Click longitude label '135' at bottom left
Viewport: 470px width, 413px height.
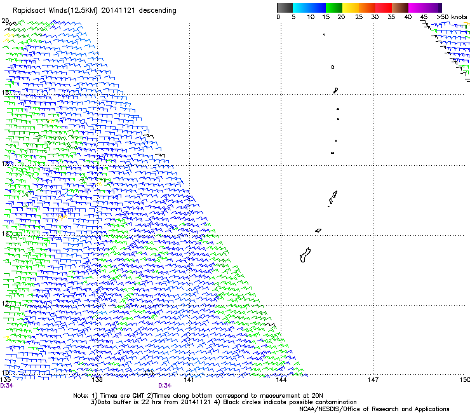[5, 380]
